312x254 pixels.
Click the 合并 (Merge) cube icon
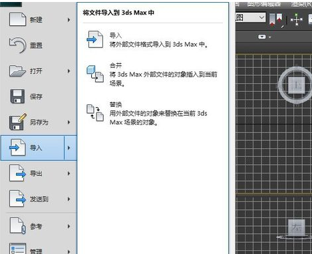point(95,74)
